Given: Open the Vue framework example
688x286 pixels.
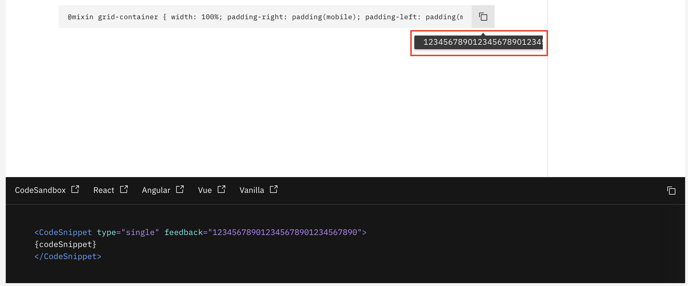Looking at the screenshot, I should coord(205,190).
